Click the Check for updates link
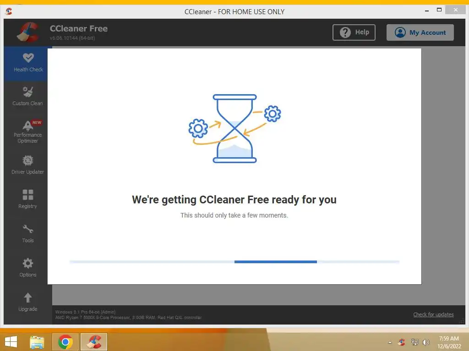469x351 pixels. point(433,314)
